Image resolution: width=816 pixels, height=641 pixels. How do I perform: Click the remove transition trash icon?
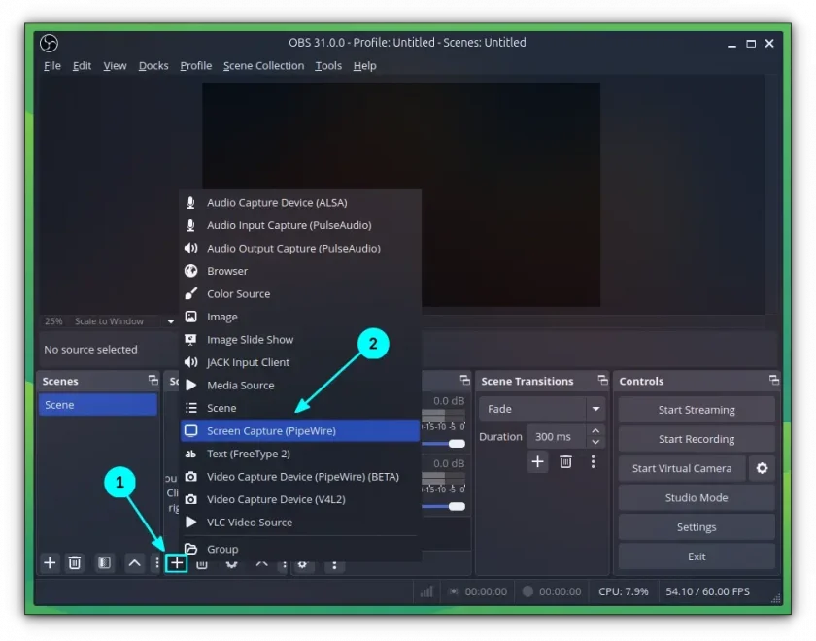tap(565, 462)
